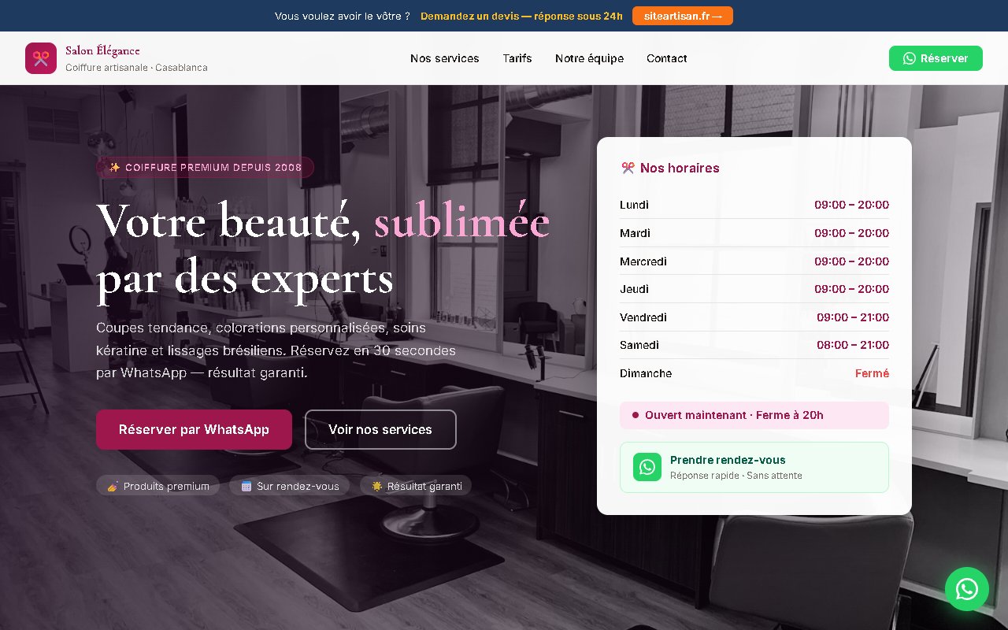This screenshot has height=630, width=1008.
Task: Click the scissors logo icon in the header
Action: click(41, 57)
